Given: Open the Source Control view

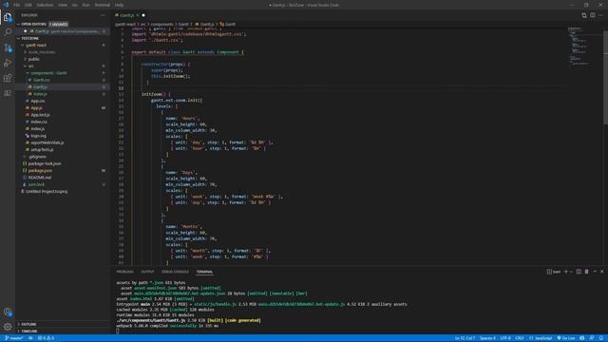Looking at the screenshot, I should click(x=8, y=47).
